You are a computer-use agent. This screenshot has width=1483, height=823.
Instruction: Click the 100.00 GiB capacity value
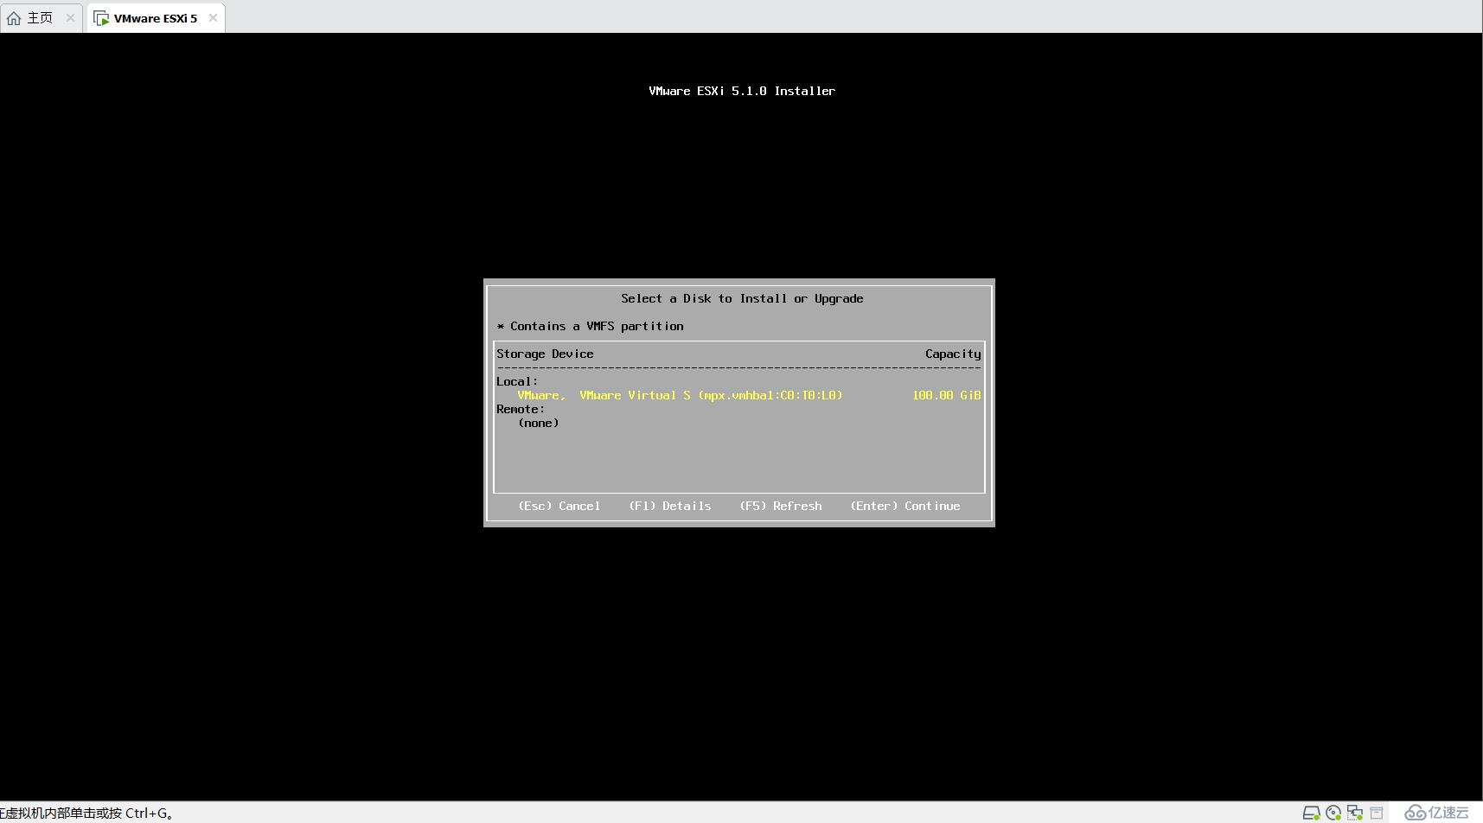coord(946,395)
